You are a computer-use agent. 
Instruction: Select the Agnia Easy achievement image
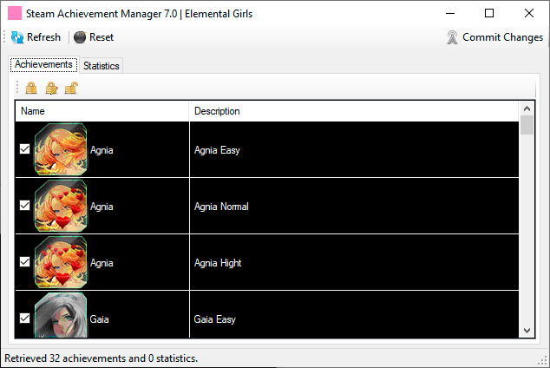tap(61, 150)
